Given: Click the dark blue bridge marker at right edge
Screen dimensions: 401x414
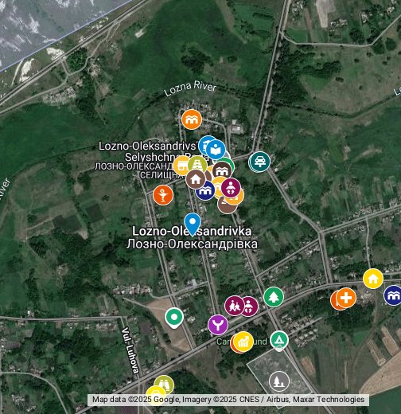Looking at the screenshot, I should 393,295.
